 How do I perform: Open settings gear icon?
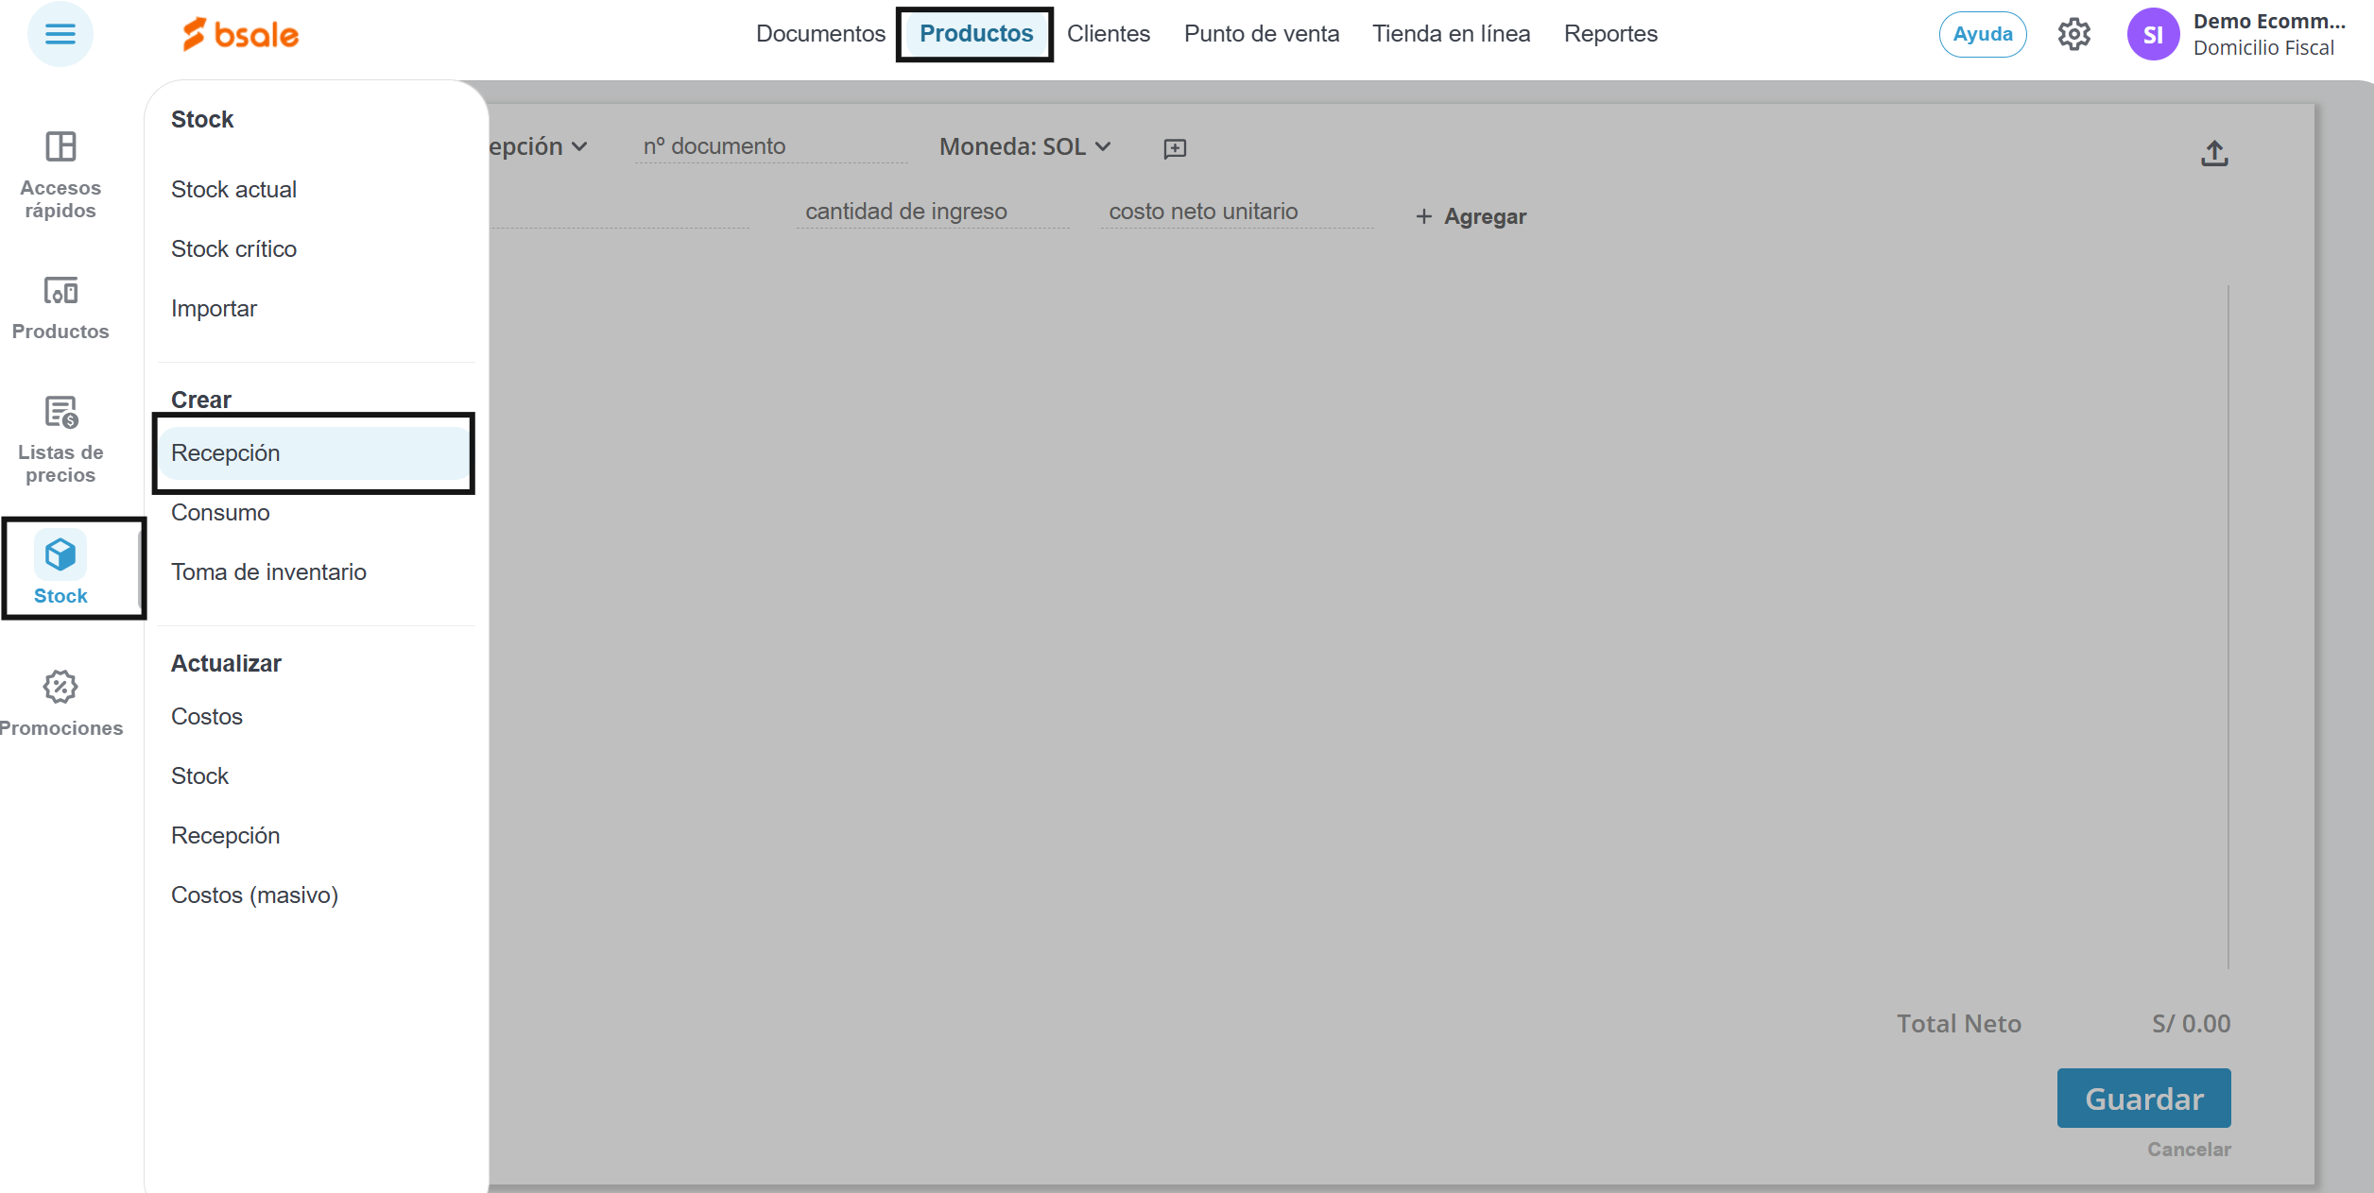[x=2073, y=35]
